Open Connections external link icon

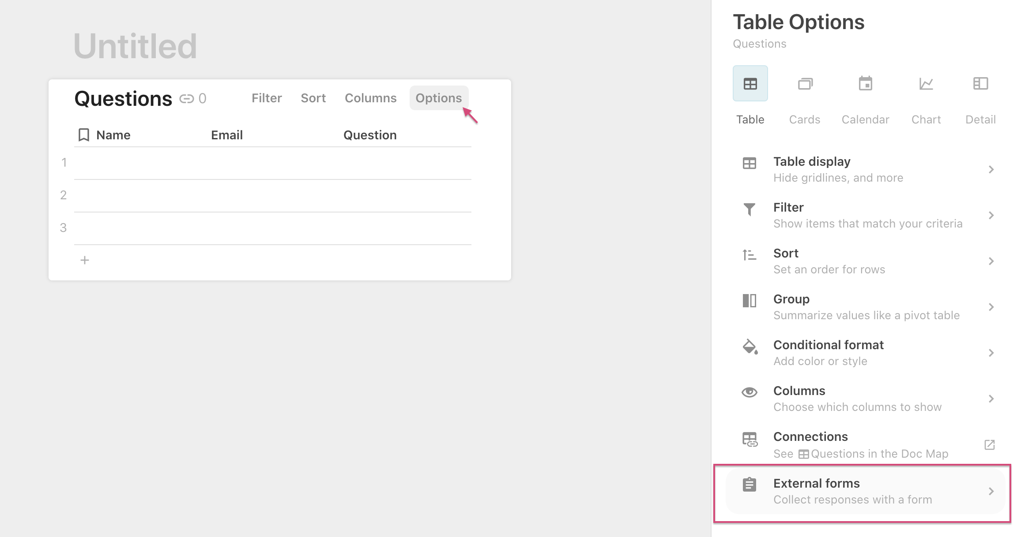point(990,445)
